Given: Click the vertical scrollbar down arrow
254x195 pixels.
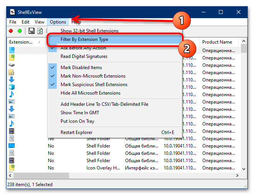Looking at the screenshot, I should pyautogui.click(x=244, y=169).
